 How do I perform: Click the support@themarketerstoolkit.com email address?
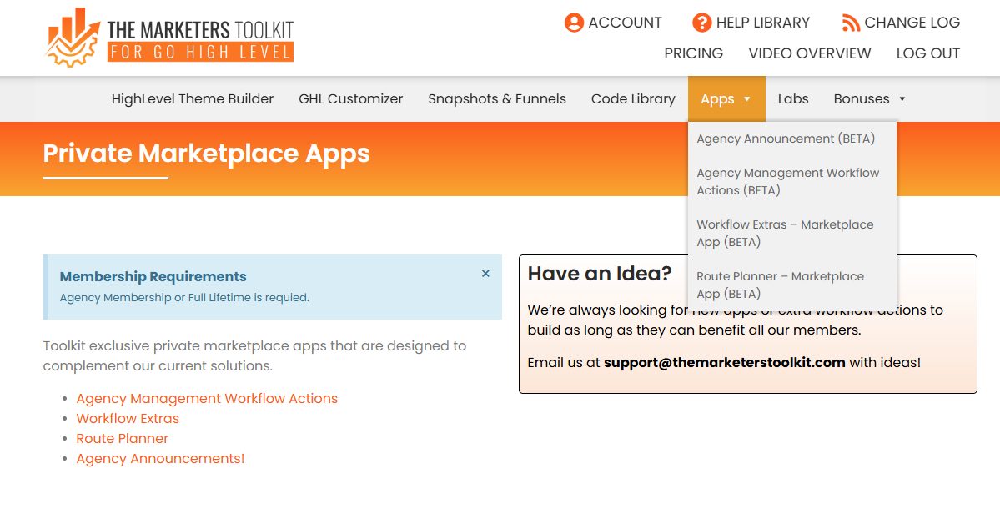[x=725, y=363]
